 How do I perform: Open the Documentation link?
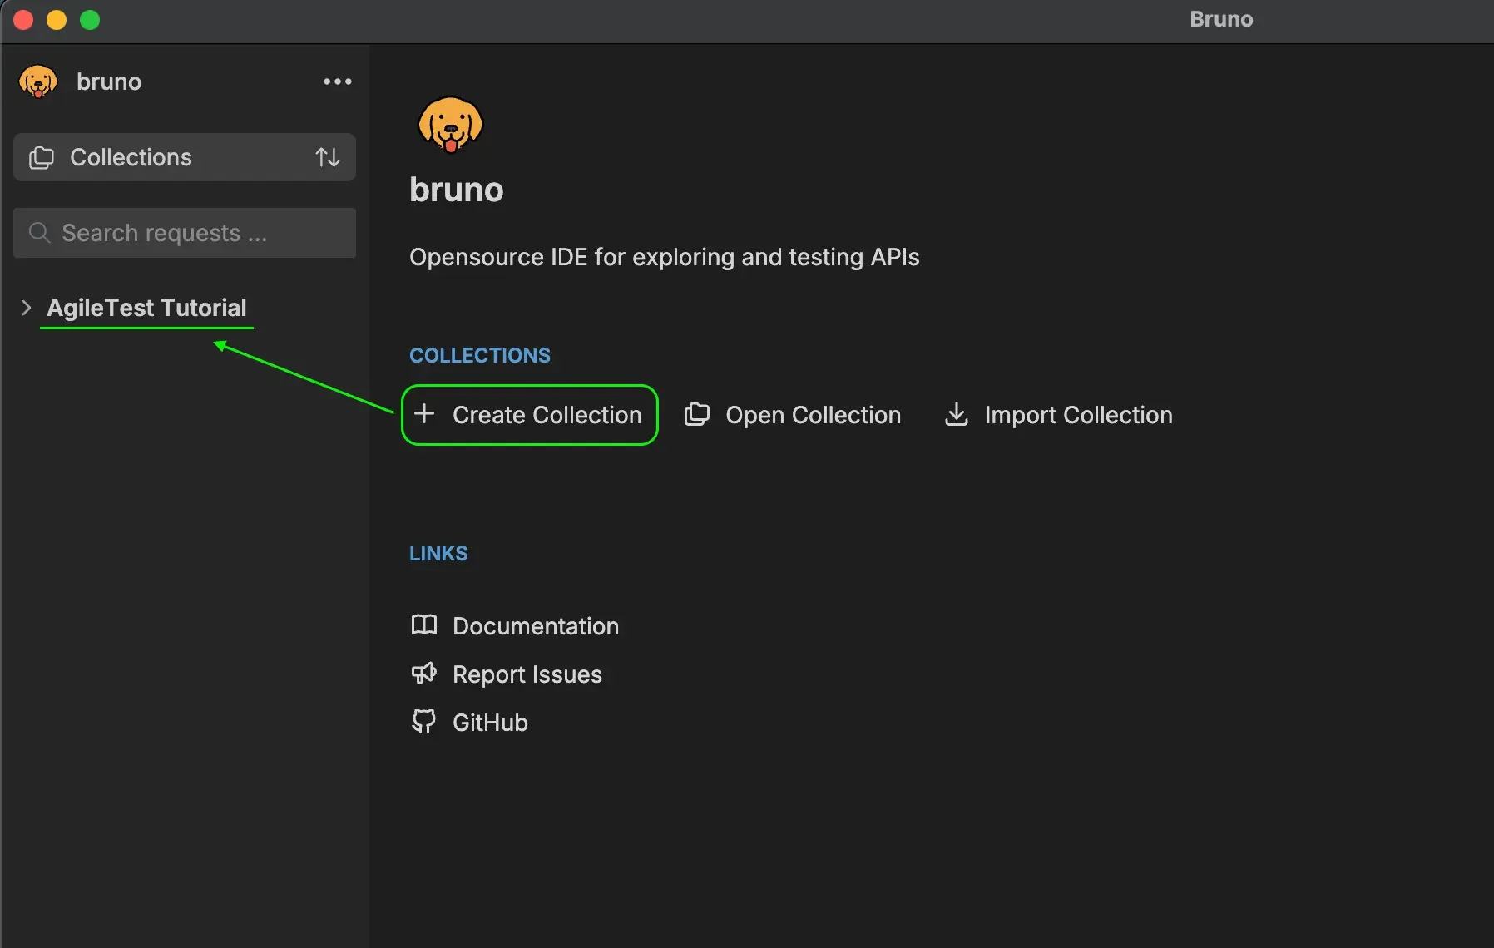coord(535,625)
